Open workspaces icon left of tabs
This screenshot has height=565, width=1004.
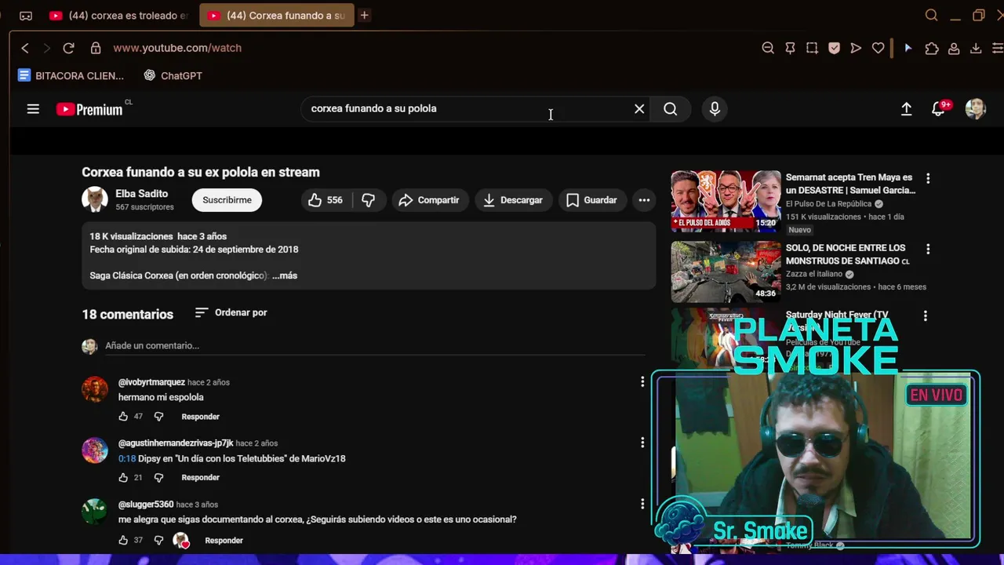26,16
